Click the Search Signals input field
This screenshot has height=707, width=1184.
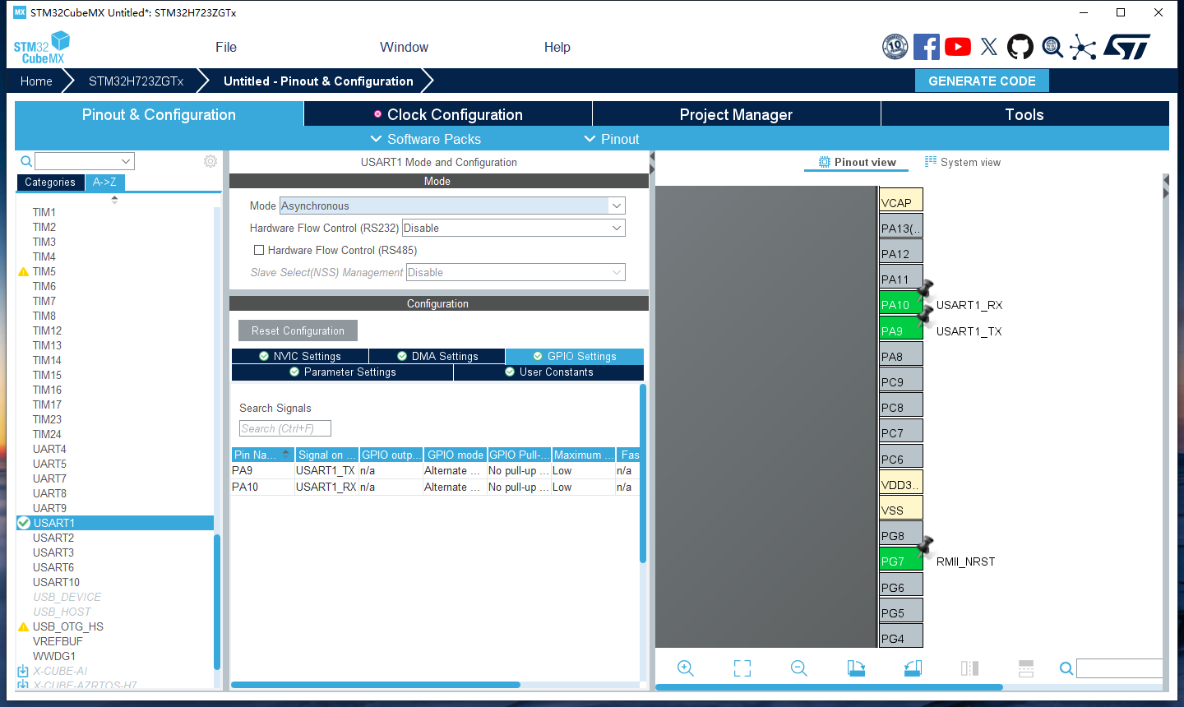[285, 428]
